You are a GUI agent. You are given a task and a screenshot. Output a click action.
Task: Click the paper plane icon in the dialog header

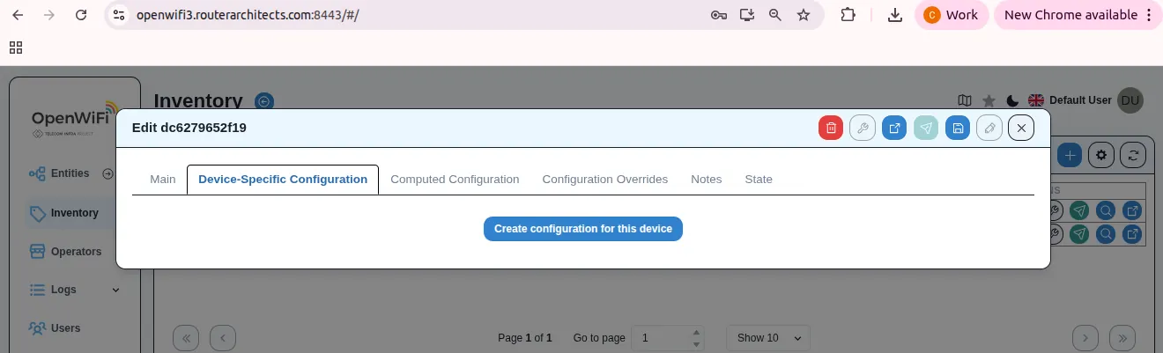(x=926, y=128)
